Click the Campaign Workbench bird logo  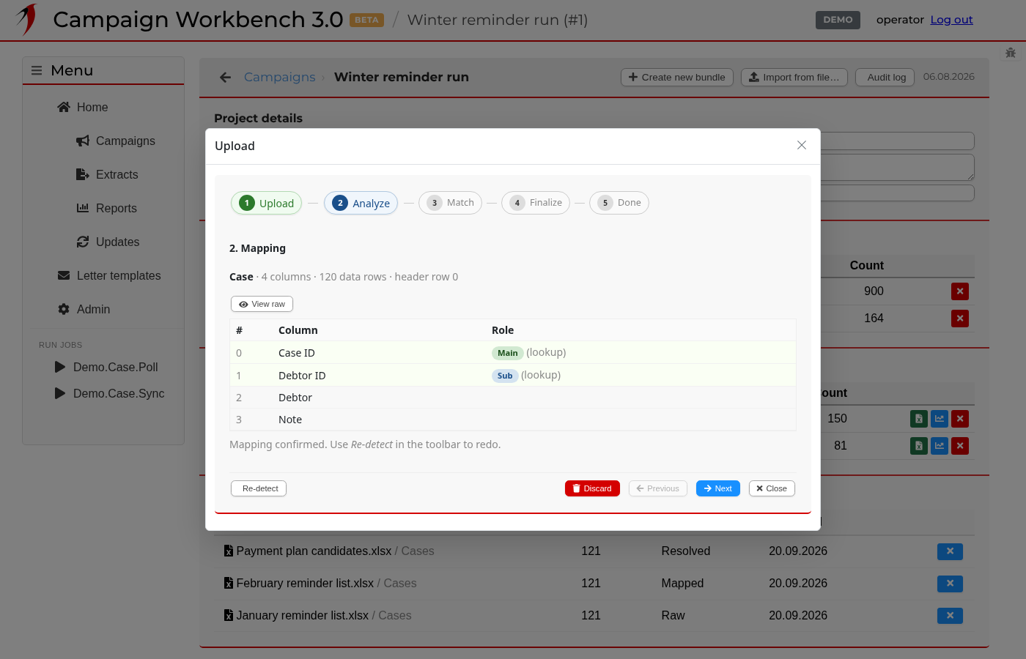coord(27,20)
